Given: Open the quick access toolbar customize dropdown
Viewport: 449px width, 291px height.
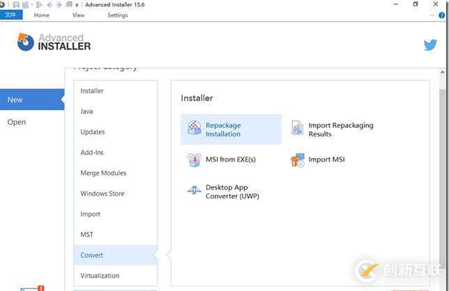Looking at the screenshot, I should coord(77,5).
